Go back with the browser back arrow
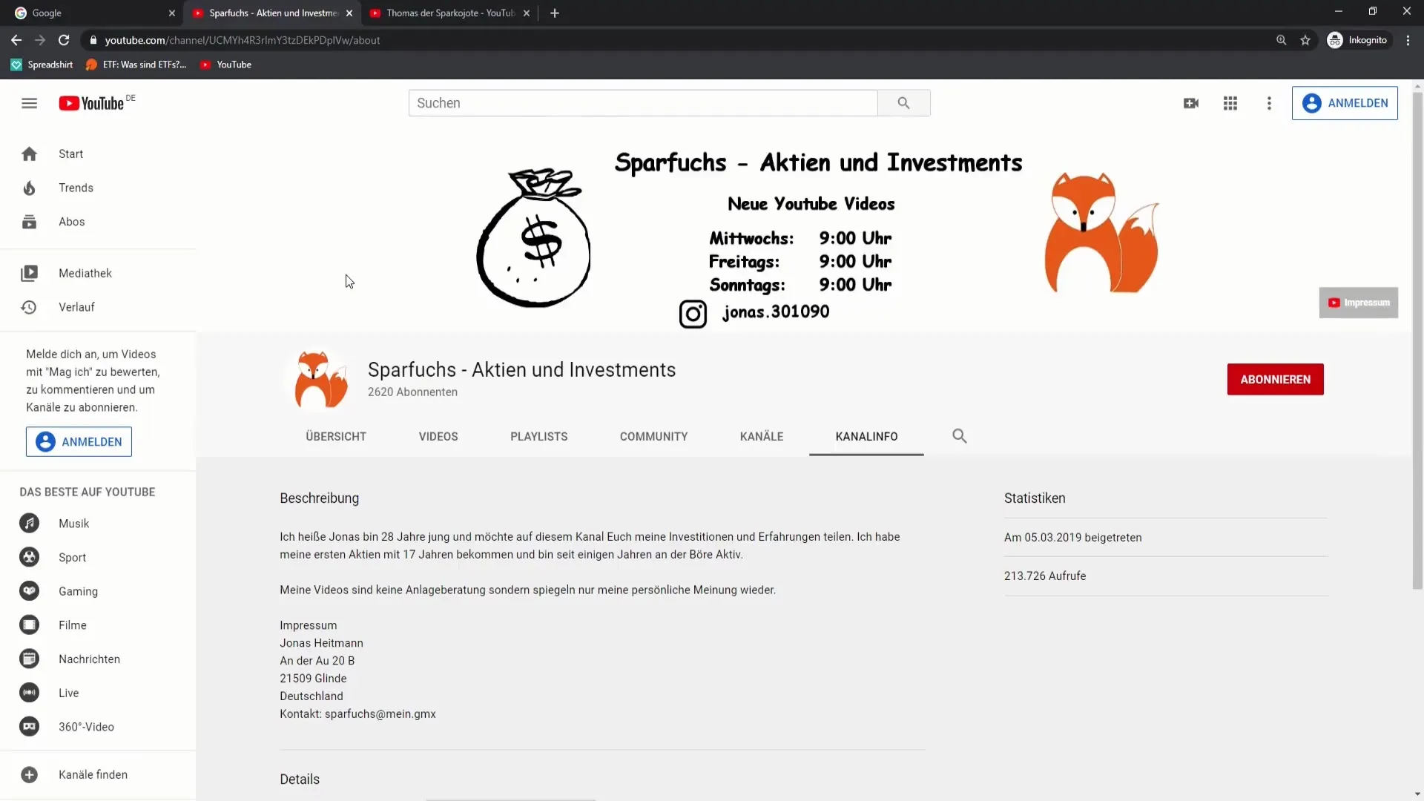 coord(16,40)
